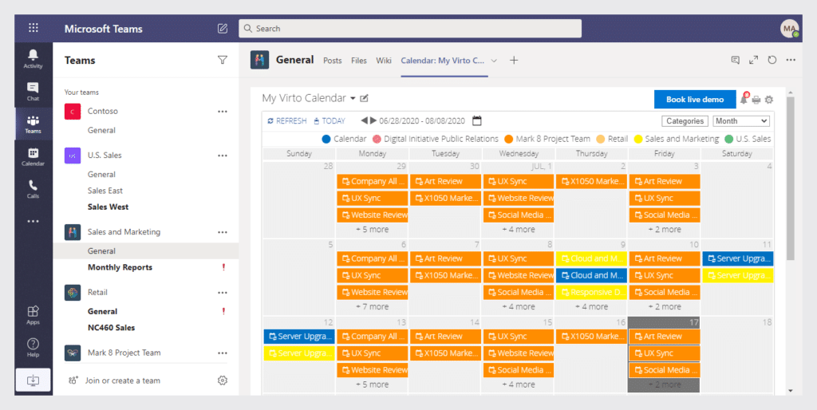Open the blue Cloud and M... event on Thursday 9
Image resolution: width=817 pixels, height=410 pixels.
click(591, 275)
